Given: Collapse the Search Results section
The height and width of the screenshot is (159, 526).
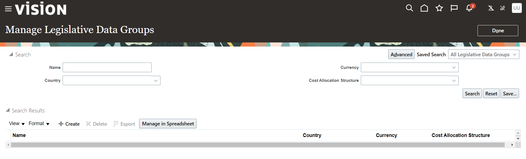Looking at the screenshot, I should tap(8, 110).
